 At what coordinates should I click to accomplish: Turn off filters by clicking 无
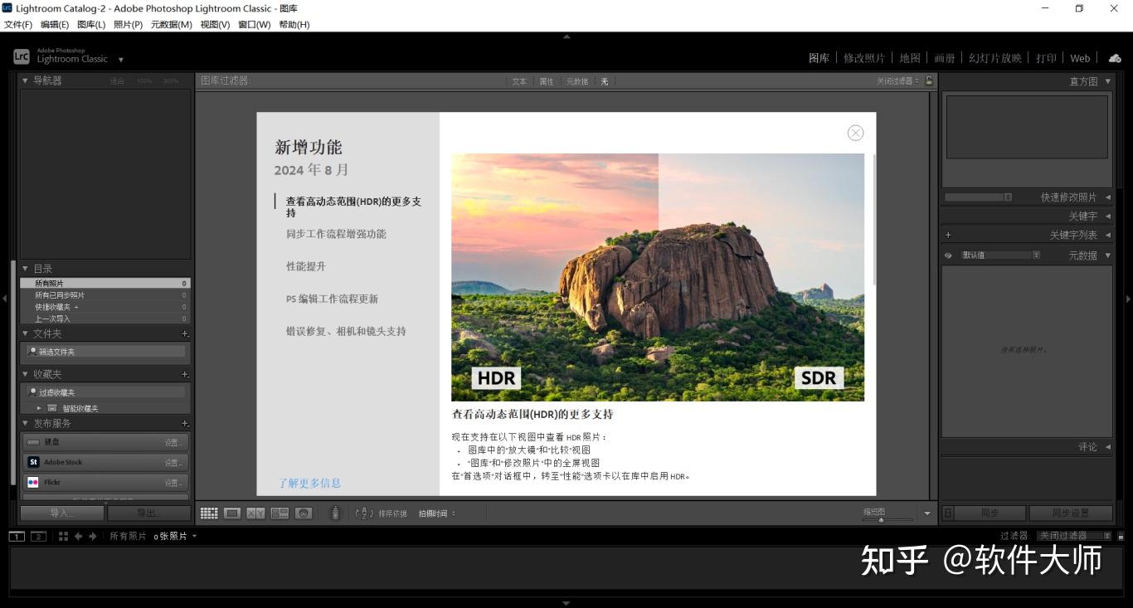tap(605, 81)
